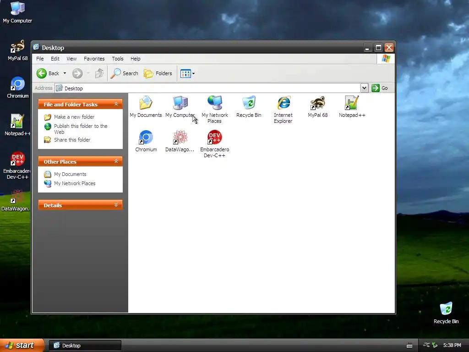The image size is (469, 352).
Task: Select Embarcadero Dev-C++ shortcut on desktop background
Action: (x=17, y=165)
